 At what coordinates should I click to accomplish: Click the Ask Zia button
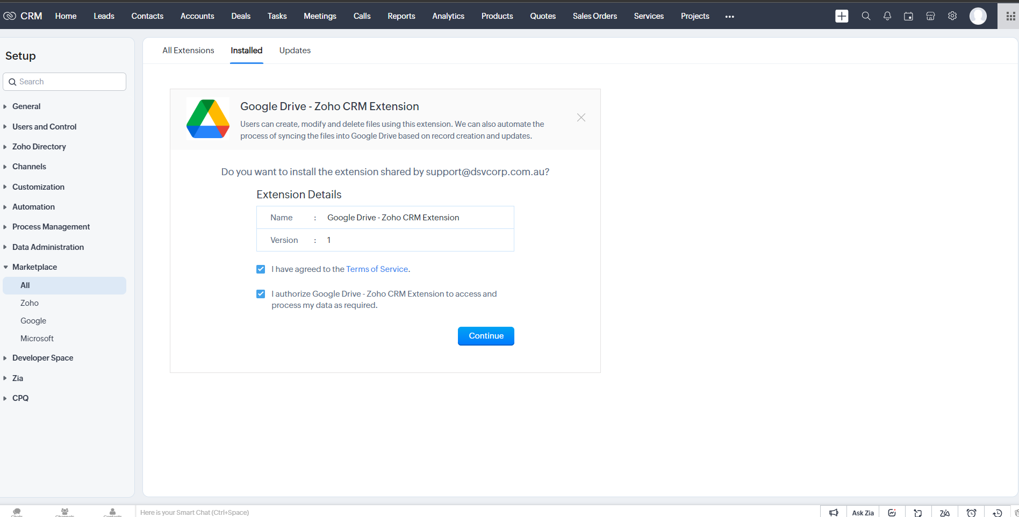click(x=863, y=513)
